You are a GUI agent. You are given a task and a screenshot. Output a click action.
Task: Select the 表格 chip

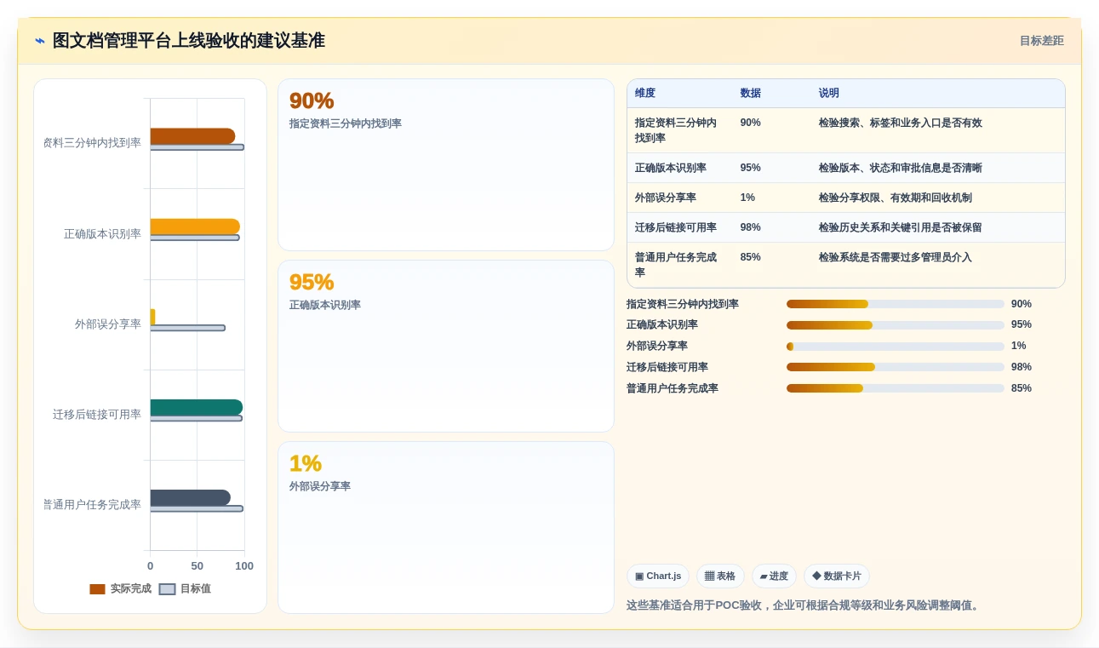720,576
